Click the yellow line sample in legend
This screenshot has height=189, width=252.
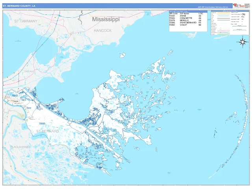[223, 13]
